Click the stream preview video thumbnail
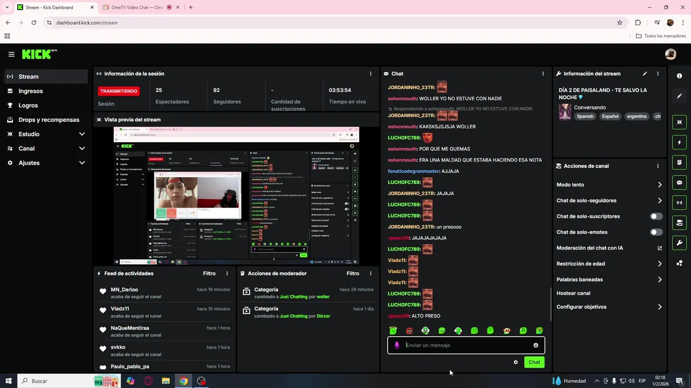The height and width of the screenshot is (388, 691). click(x=236, y=195)
